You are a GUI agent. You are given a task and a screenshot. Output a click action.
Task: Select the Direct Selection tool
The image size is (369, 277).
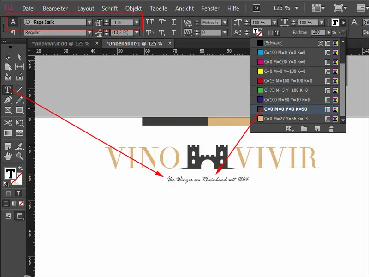[x=19, y=57]
